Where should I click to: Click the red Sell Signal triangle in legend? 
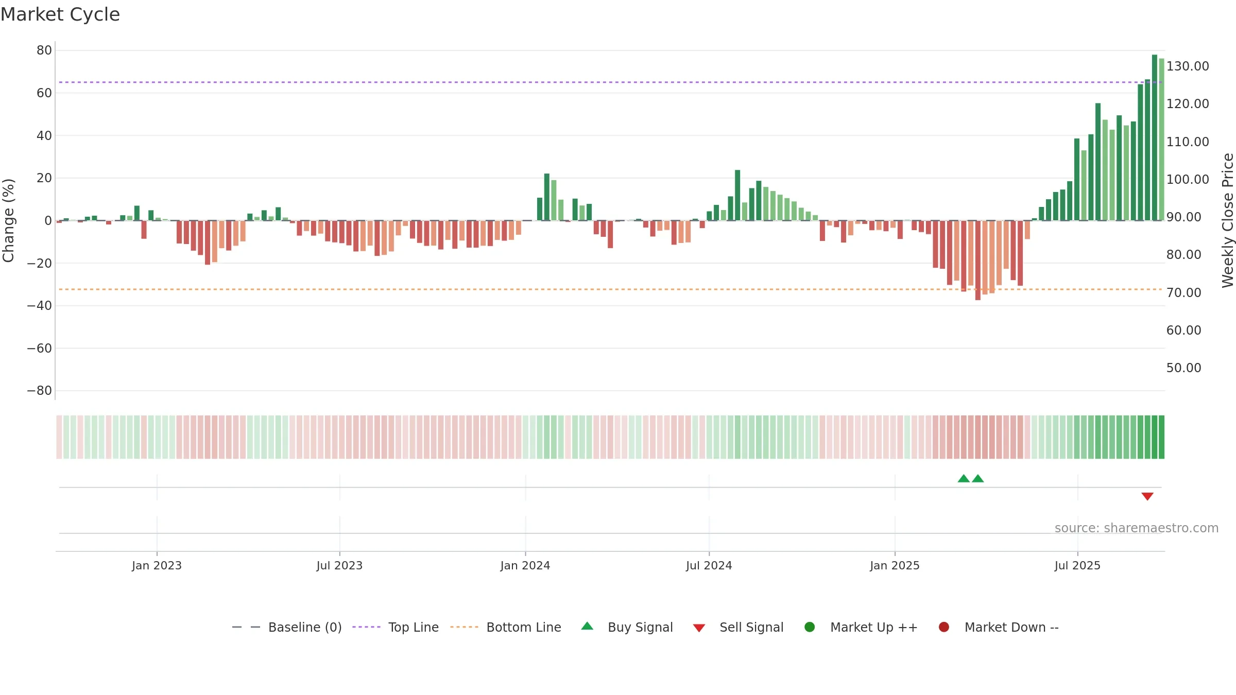(699, 628)
